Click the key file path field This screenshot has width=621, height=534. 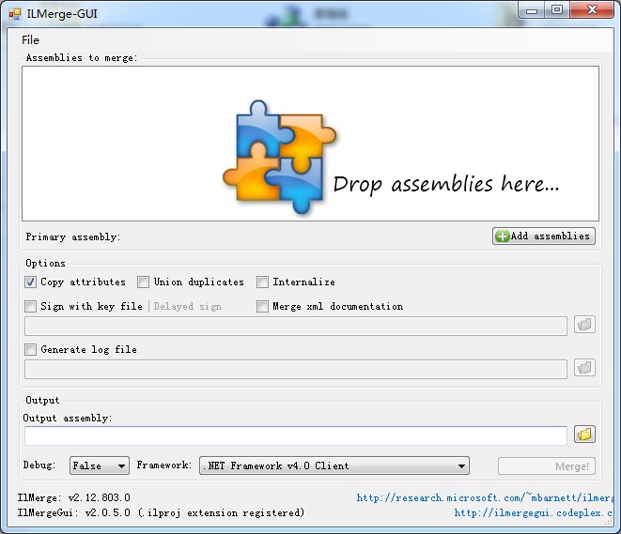296,327
